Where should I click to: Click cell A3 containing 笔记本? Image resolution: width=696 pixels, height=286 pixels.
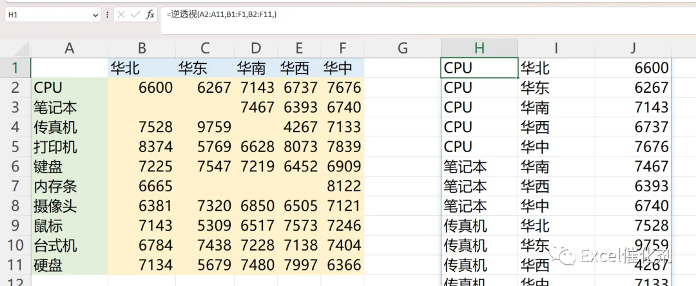(x=69, y=108)
